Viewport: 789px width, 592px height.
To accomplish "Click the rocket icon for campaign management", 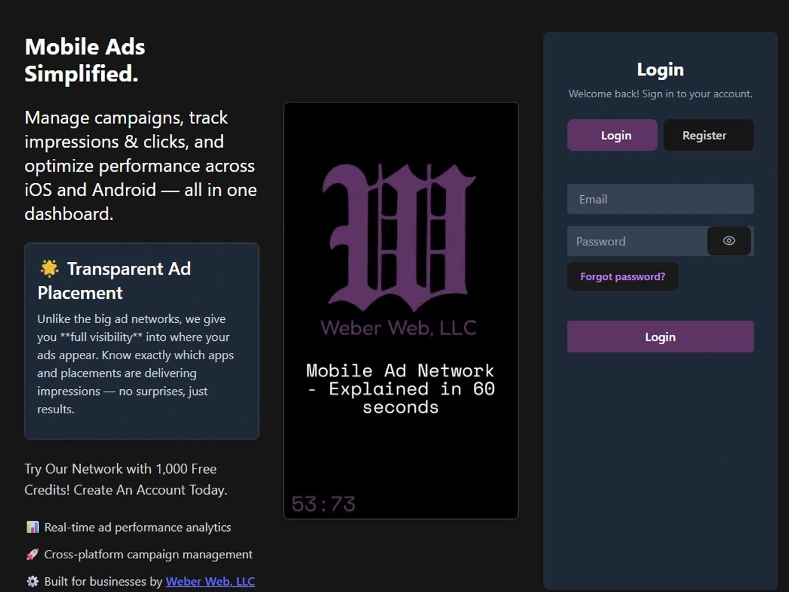I will click(x=32, y=554).
